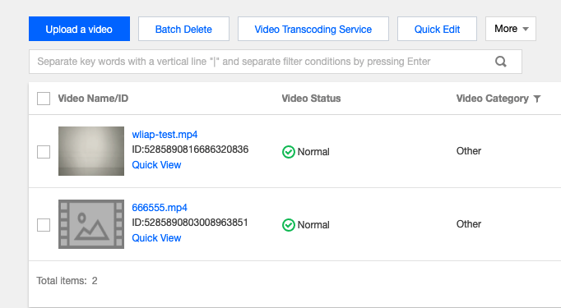This screenshot has height=308, width=561.
Task: Expand the More dropdown
Action: coord(511,29)
